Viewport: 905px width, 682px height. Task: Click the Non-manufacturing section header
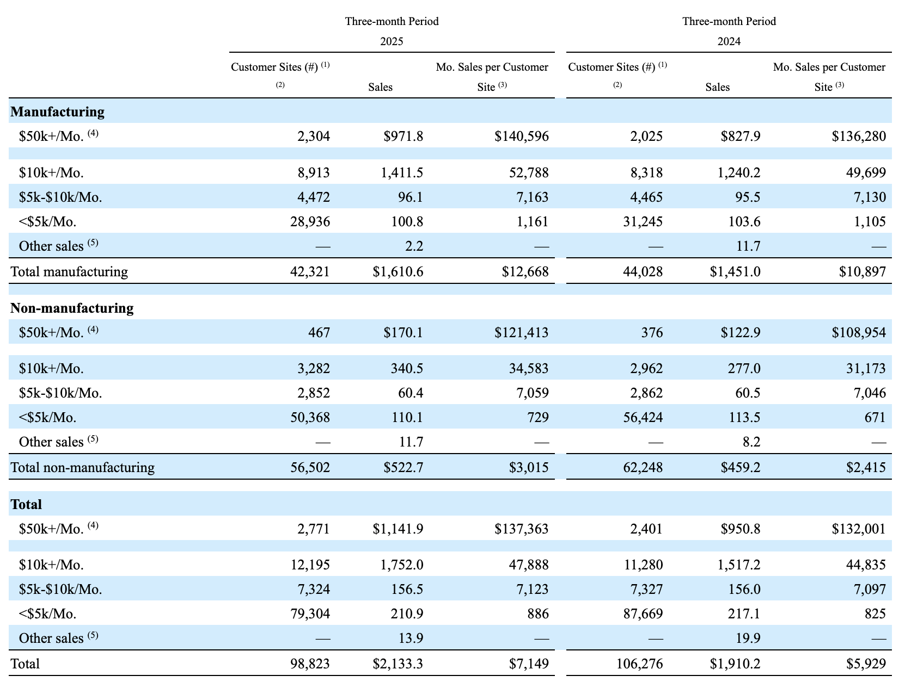71,308
